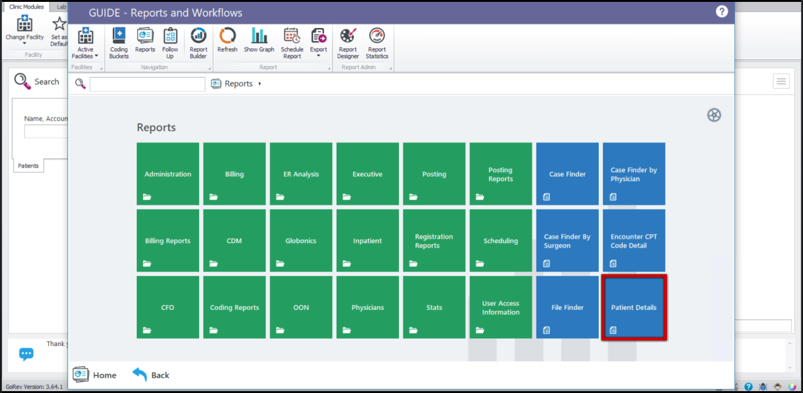803x393 pixels.
Task: Go Back using the blue arrow
Action: coord(151,375)
